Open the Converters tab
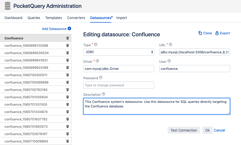The image size is (241, 145). [x=76, y=18]
